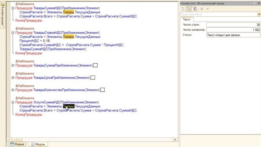Collapse procedure ТоварыСуммаНДСПриИзменении

pos(13,8)
